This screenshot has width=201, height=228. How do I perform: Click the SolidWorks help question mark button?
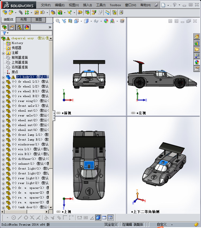coord(174,5)
